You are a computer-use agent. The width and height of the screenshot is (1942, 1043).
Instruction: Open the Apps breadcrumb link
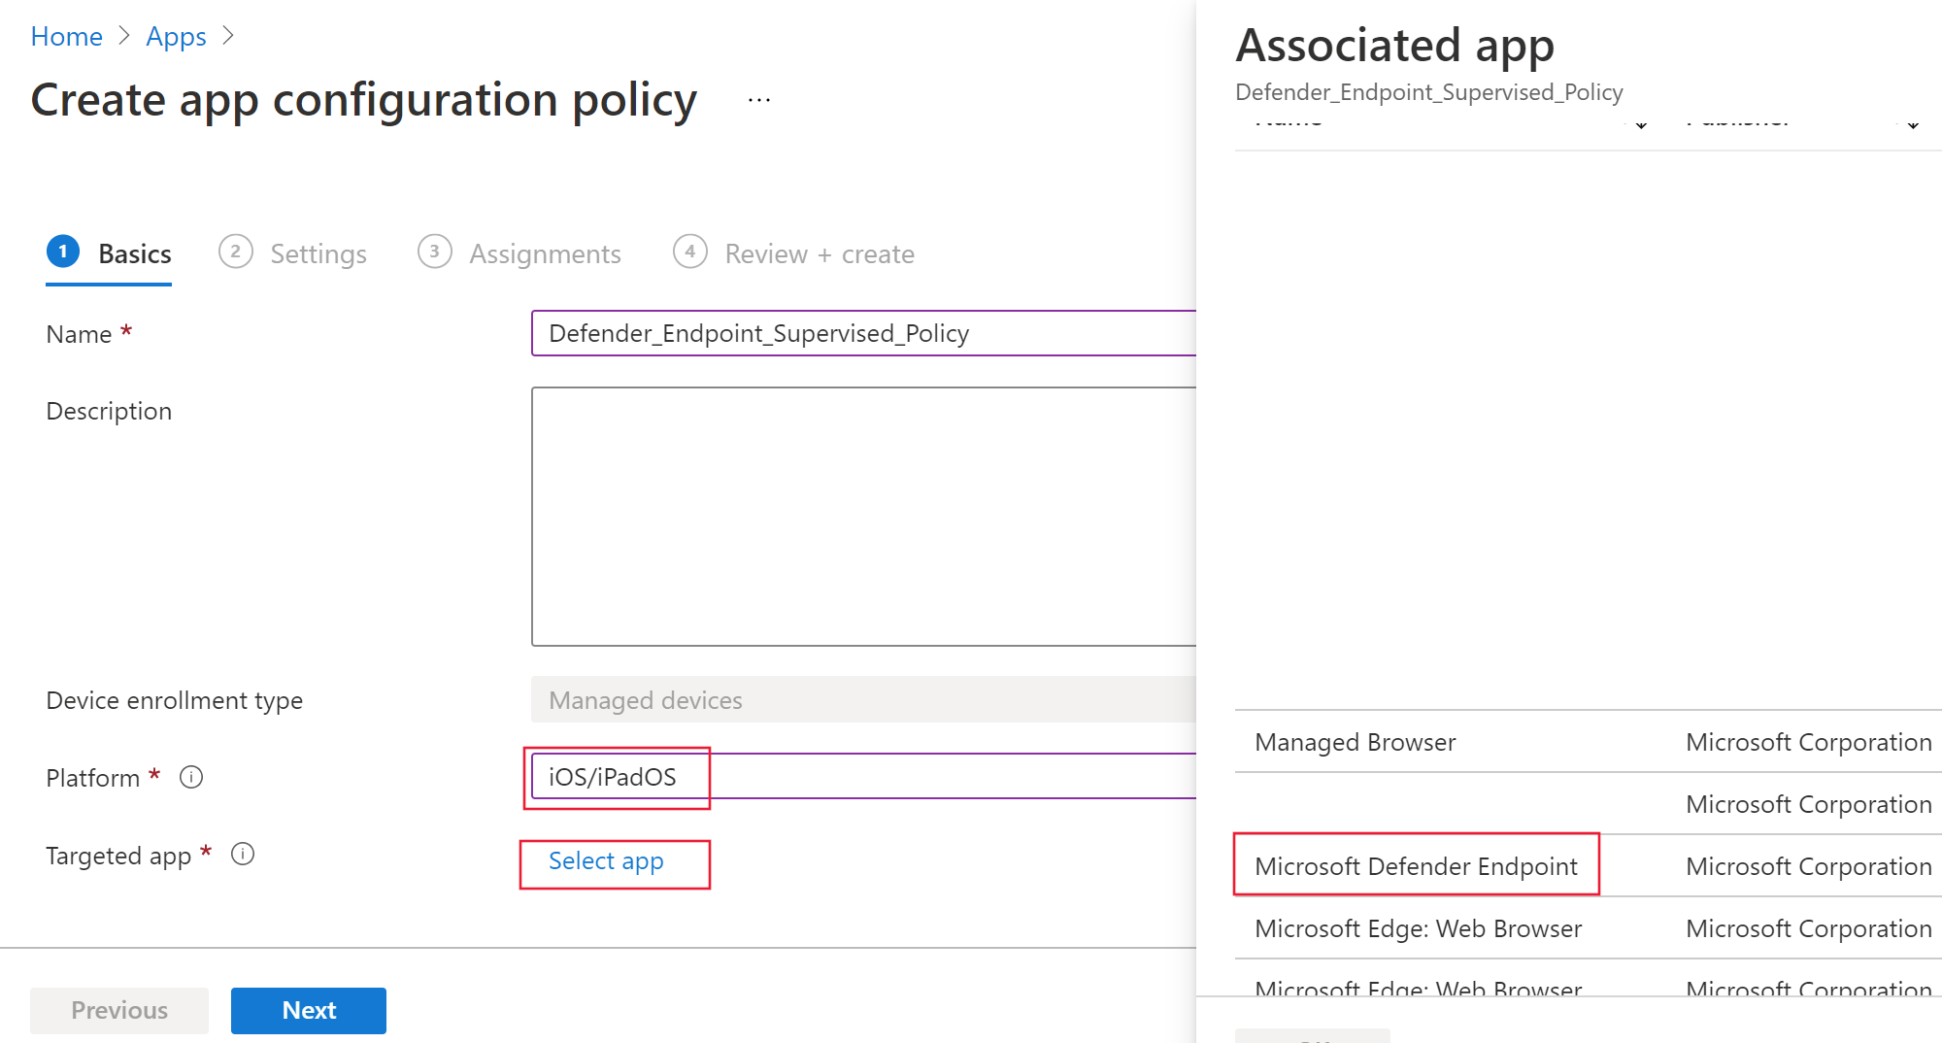pyautogui.click(x=176, y=36)
